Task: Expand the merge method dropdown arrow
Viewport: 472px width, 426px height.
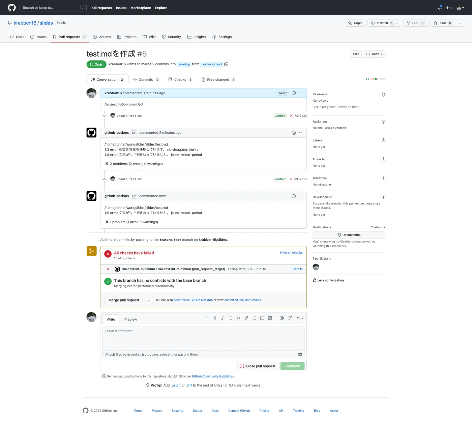Action: (x=148, y=300)
